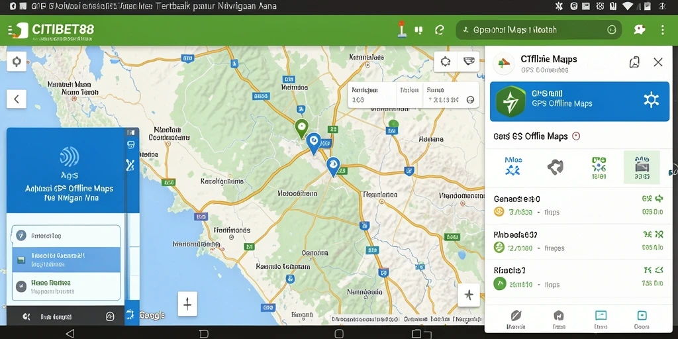Click the gear button on map corner
The height and width of the screenshot is (339, 678).
coord(17,62)
